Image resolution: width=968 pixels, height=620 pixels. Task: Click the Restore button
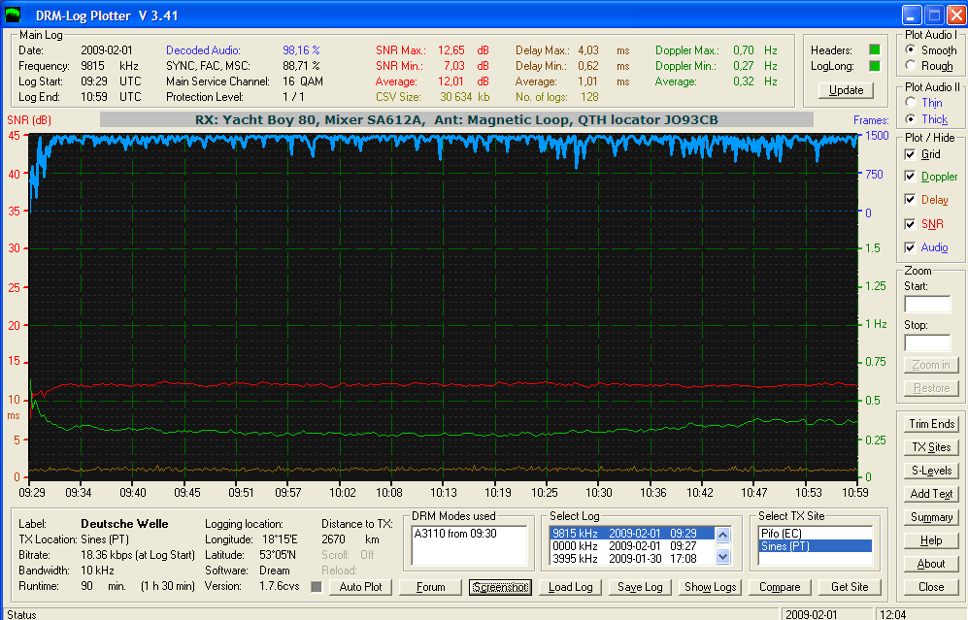[931, 388]
